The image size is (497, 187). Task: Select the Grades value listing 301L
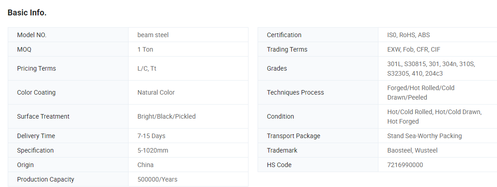430,68
